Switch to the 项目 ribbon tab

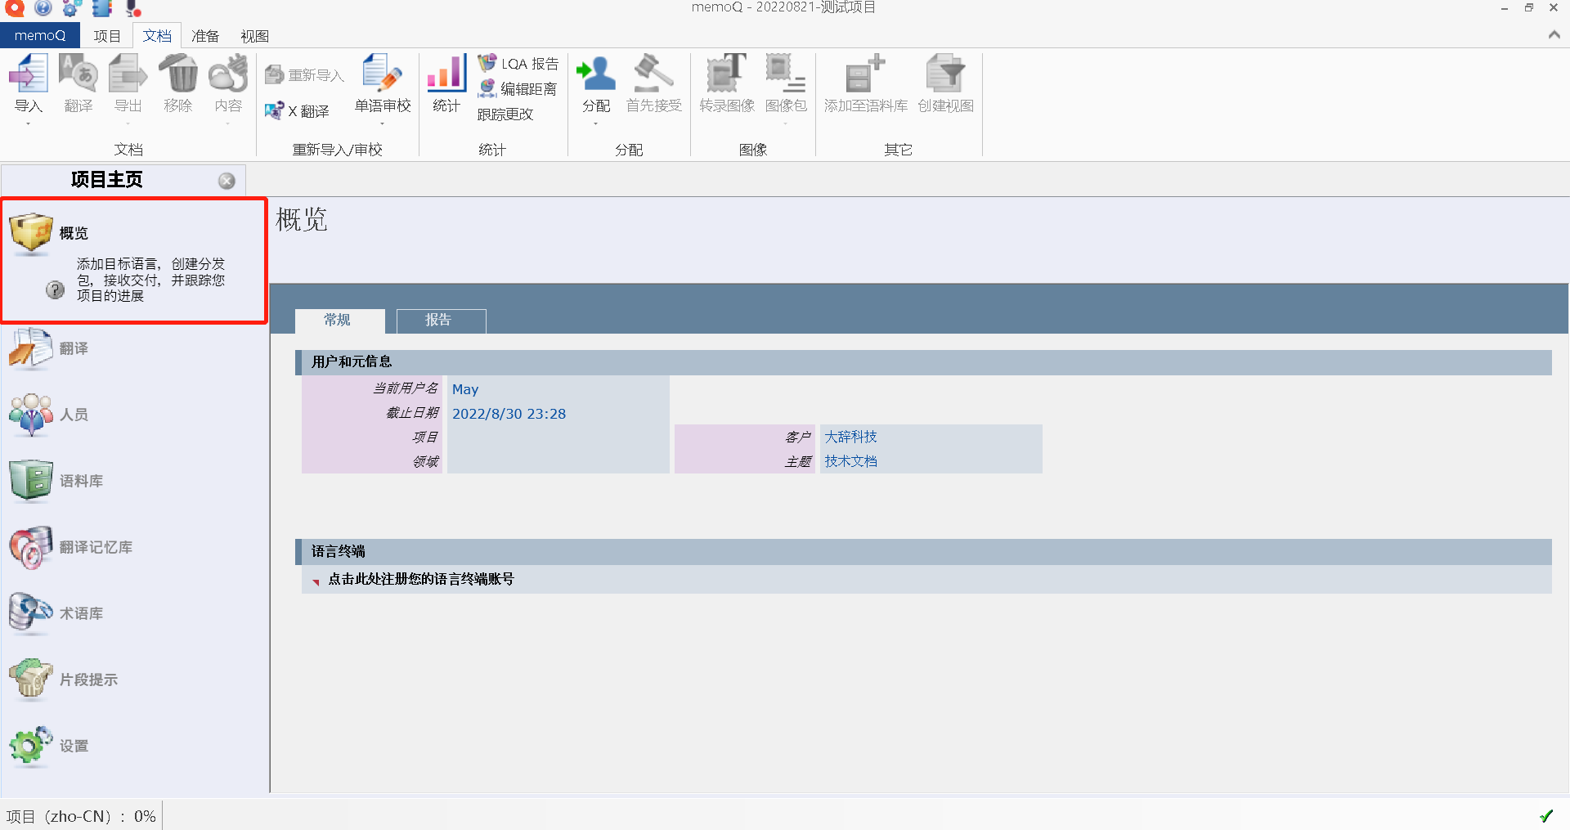(x=106, y=36)
